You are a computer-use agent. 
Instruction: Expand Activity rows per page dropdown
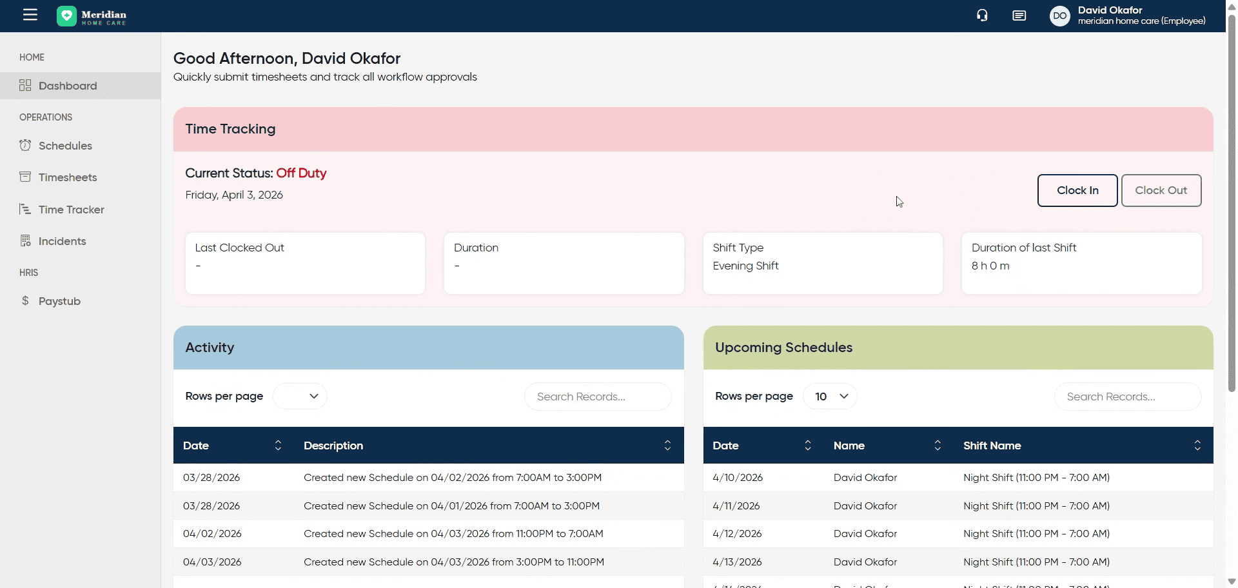(x=300, y=397)
